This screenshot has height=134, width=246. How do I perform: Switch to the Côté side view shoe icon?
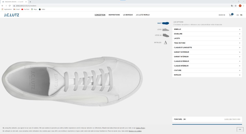click(x=166, y=29)
